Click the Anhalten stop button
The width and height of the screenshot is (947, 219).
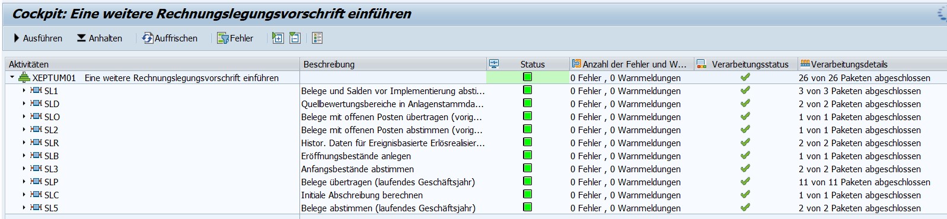(x=100, y=38)
